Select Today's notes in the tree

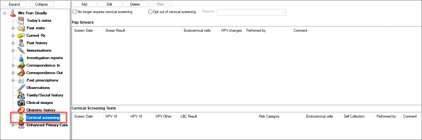[39, 21]
